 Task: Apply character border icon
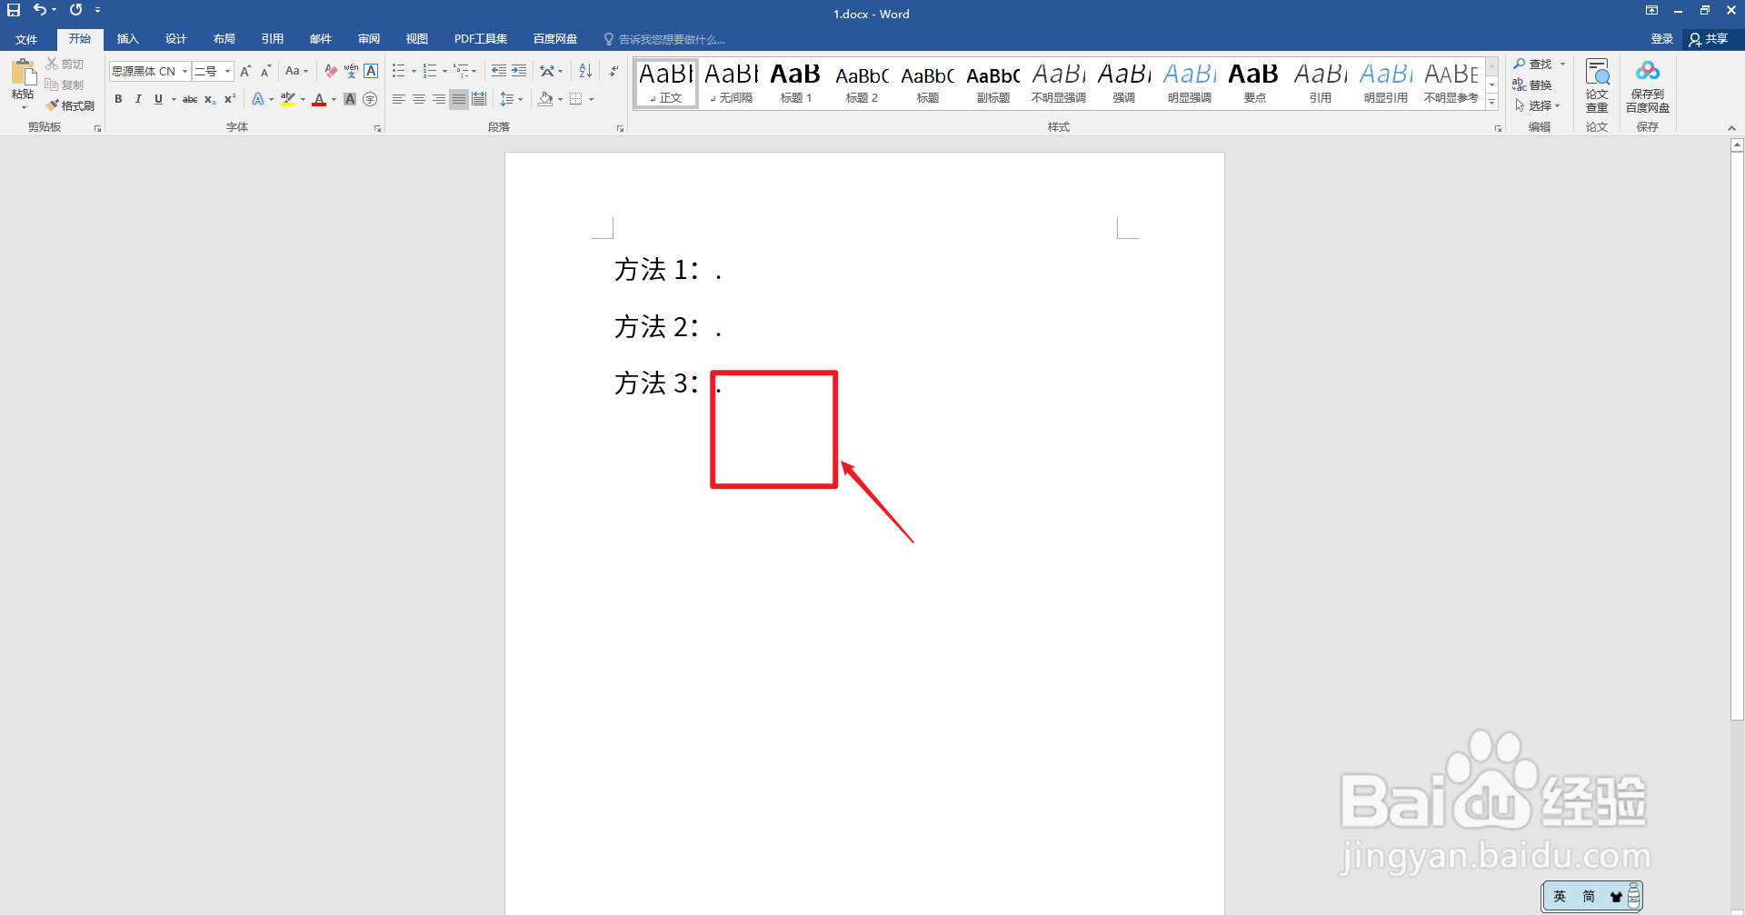click(371, 71)
